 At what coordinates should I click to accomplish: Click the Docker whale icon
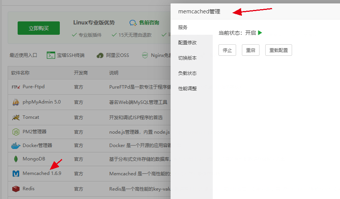pyautogui.click(x=16, y=146)
